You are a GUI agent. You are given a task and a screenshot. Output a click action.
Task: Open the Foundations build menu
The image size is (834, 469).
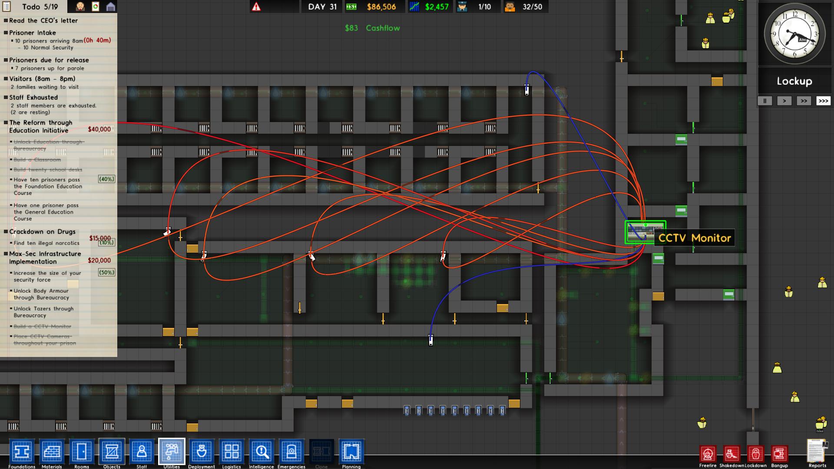click(22, 452)
